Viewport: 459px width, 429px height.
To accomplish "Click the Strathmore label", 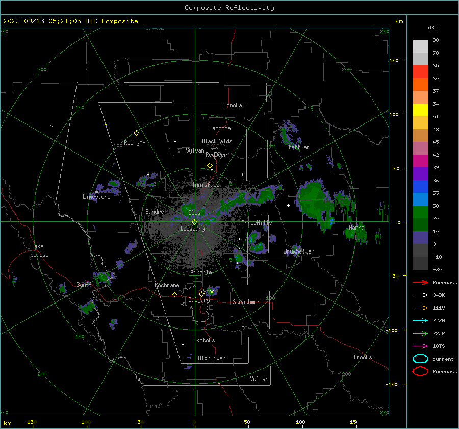I will pyautogui.click(x=248, y=302).
